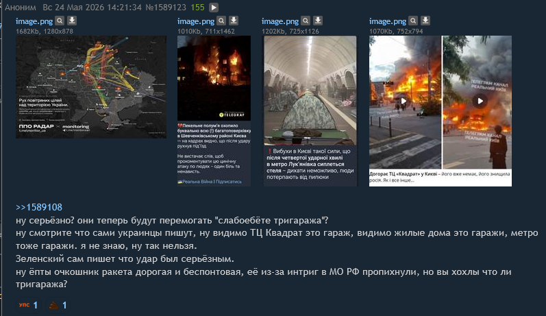Open the first image.png filename link
This screenshot has width=546, height=316.
pos(34,21)
